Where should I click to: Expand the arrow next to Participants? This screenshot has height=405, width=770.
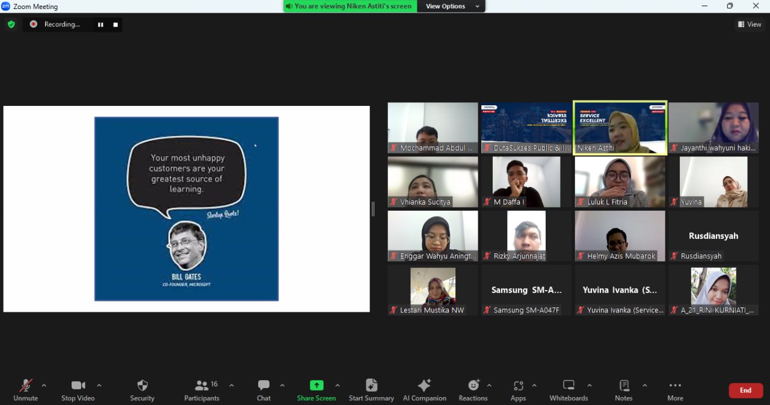click(x=232, y=385)
